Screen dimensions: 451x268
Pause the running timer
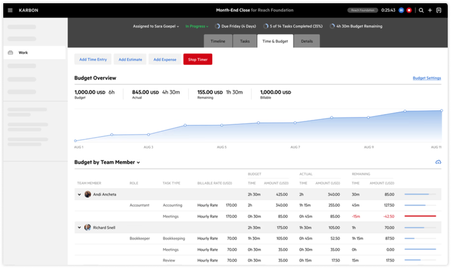pos(401,10)
